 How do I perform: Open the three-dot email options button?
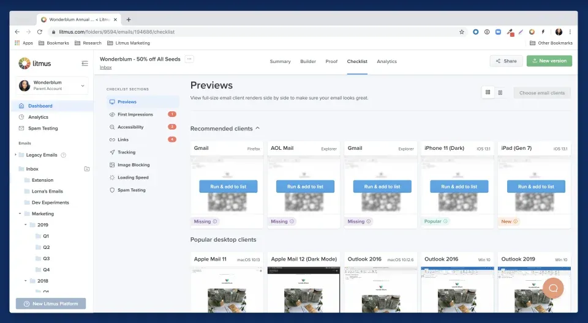point(189,59)
